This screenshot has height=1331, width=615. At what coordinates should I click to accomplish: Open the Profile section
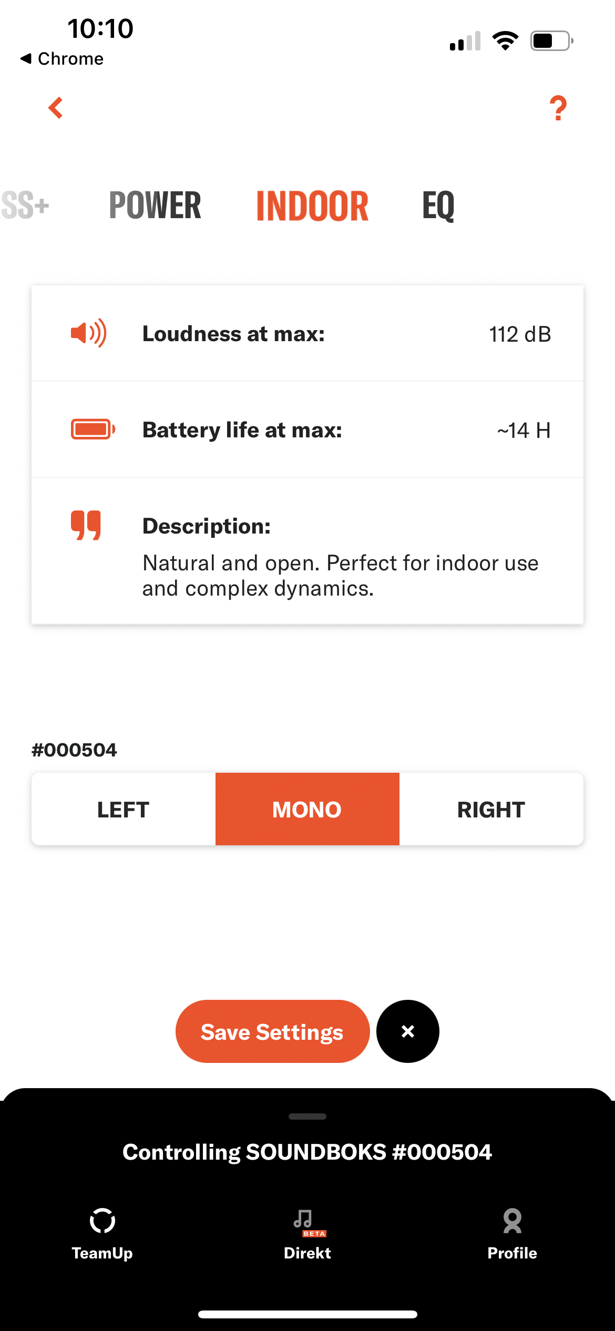(512, 1232)
